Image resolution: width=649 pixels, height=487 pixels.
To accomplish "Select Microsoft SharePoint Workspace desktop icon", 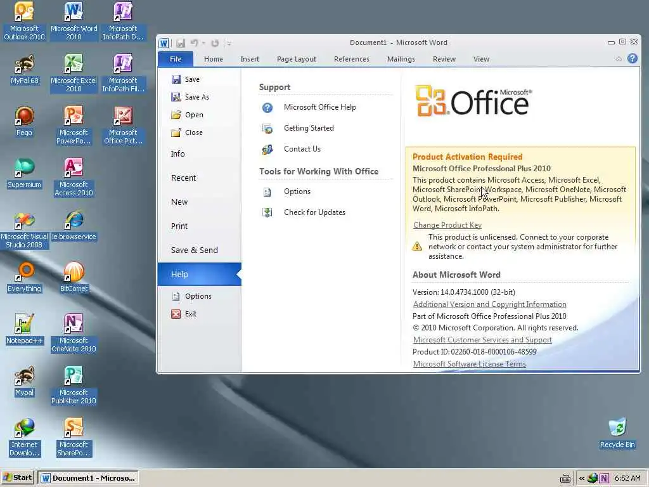I will (74, 438).
